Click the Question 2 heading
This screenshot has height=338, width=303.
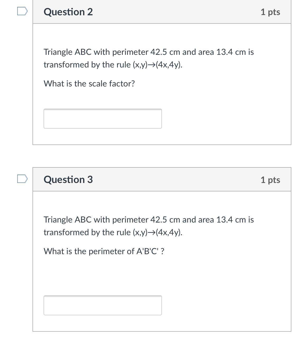(68, 12)
